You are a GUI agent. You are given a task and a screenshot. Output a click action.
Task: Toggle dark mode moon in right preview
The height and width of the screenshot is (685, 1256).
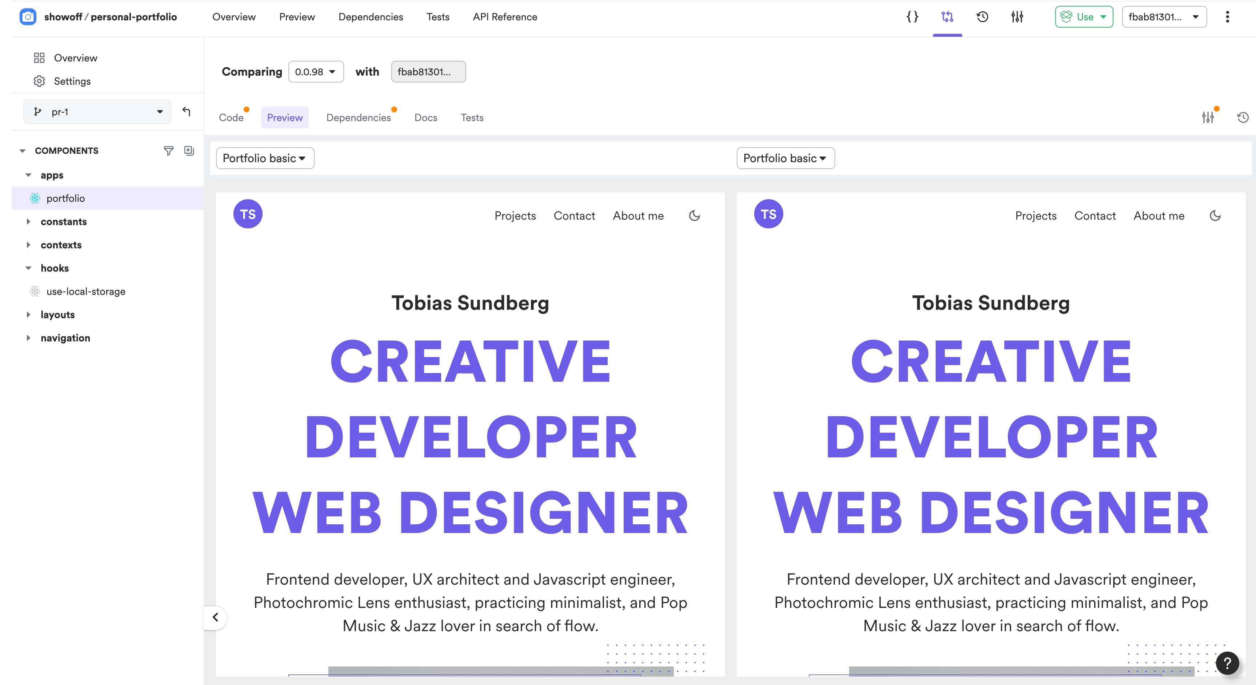pos(1215,216)
